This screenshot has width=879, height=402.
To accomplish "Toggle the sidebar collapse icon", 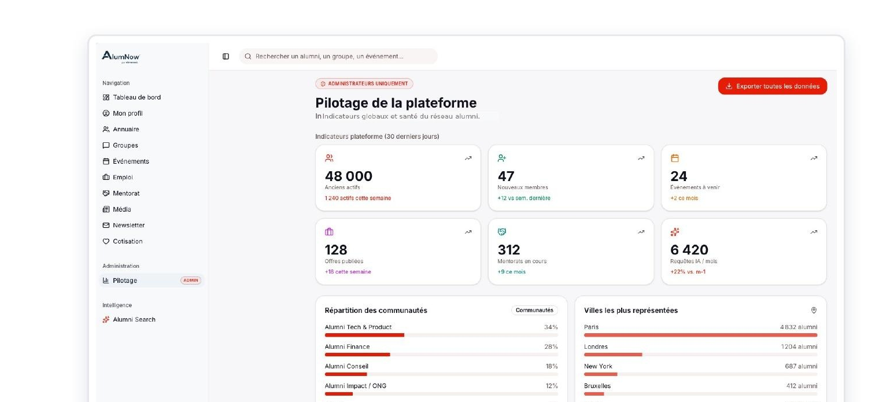I will coord(226,56).
